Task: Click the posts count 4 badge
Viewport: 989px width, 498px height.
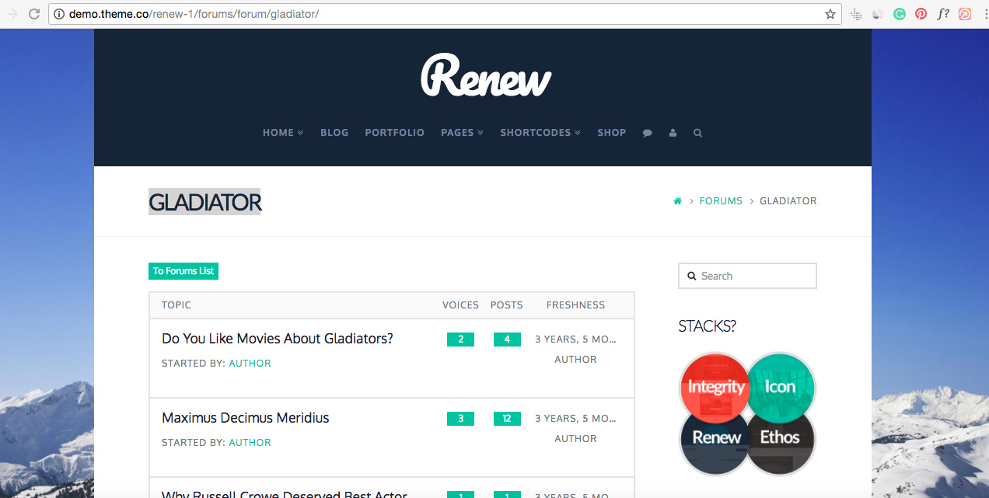Action: [507, 340]
